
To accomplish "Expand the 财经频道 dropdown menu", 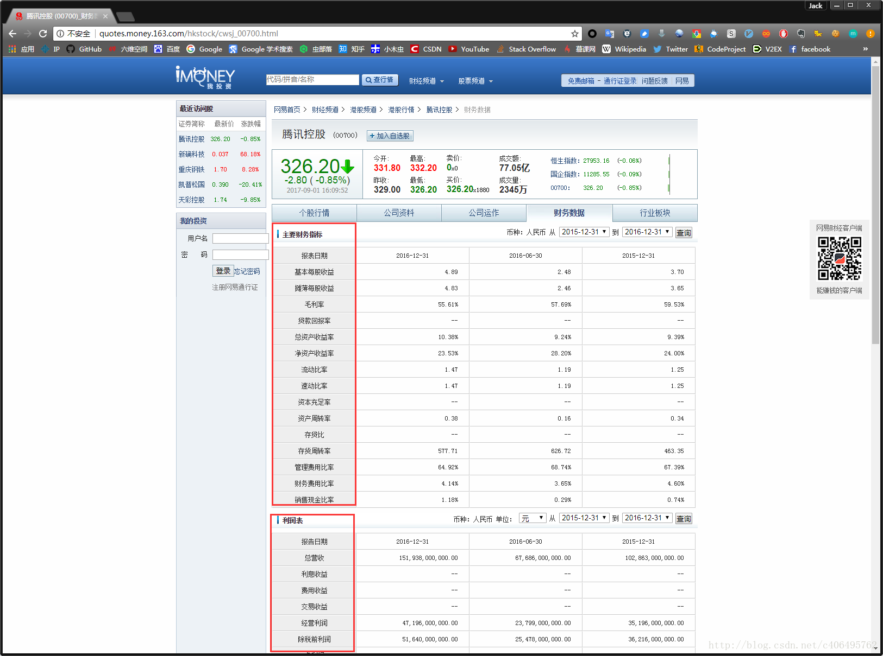I will 427,81.
